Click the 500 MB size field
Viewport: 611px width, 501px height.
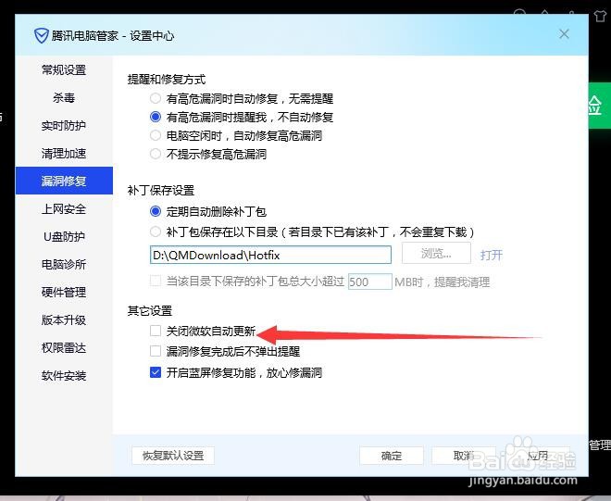tap(369, 282)
